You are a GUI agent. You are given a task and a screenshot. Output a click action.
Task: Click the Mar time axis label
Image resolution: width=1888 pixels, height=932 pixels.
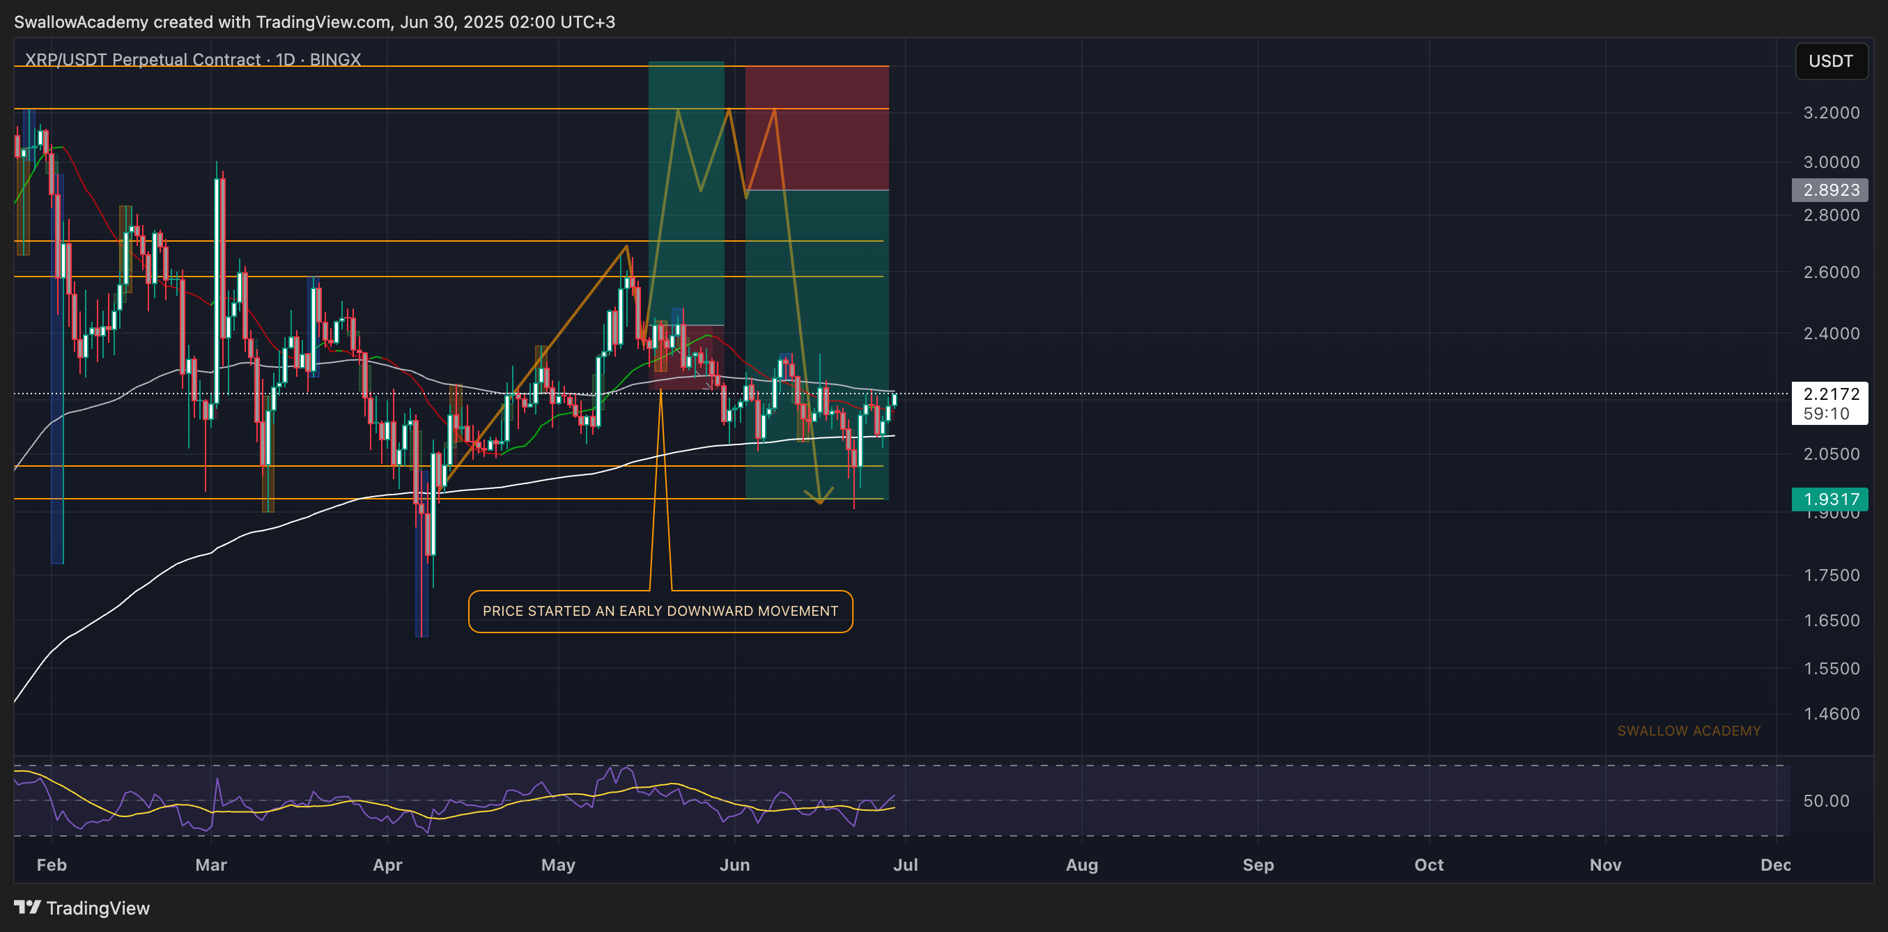pos(211,864)
